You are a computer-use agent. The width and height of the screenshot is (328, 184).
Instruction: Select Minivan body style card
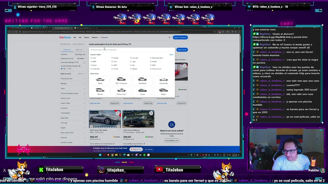point(100,91)
